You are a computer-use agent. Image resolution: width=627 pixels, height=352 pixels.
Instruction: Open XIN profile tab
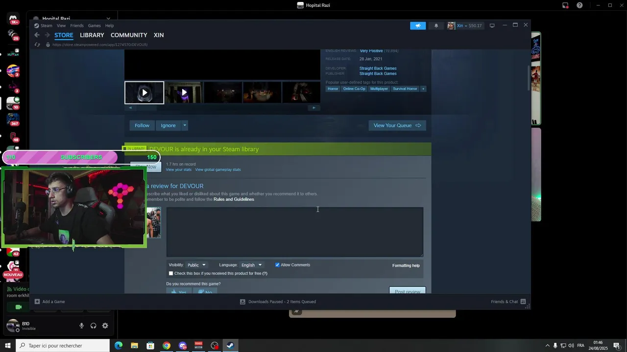(x=159, y=35)
